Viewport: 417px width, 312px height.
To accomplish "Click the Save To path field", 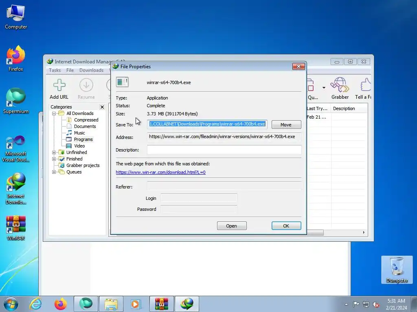I will [x=207, y=124].
